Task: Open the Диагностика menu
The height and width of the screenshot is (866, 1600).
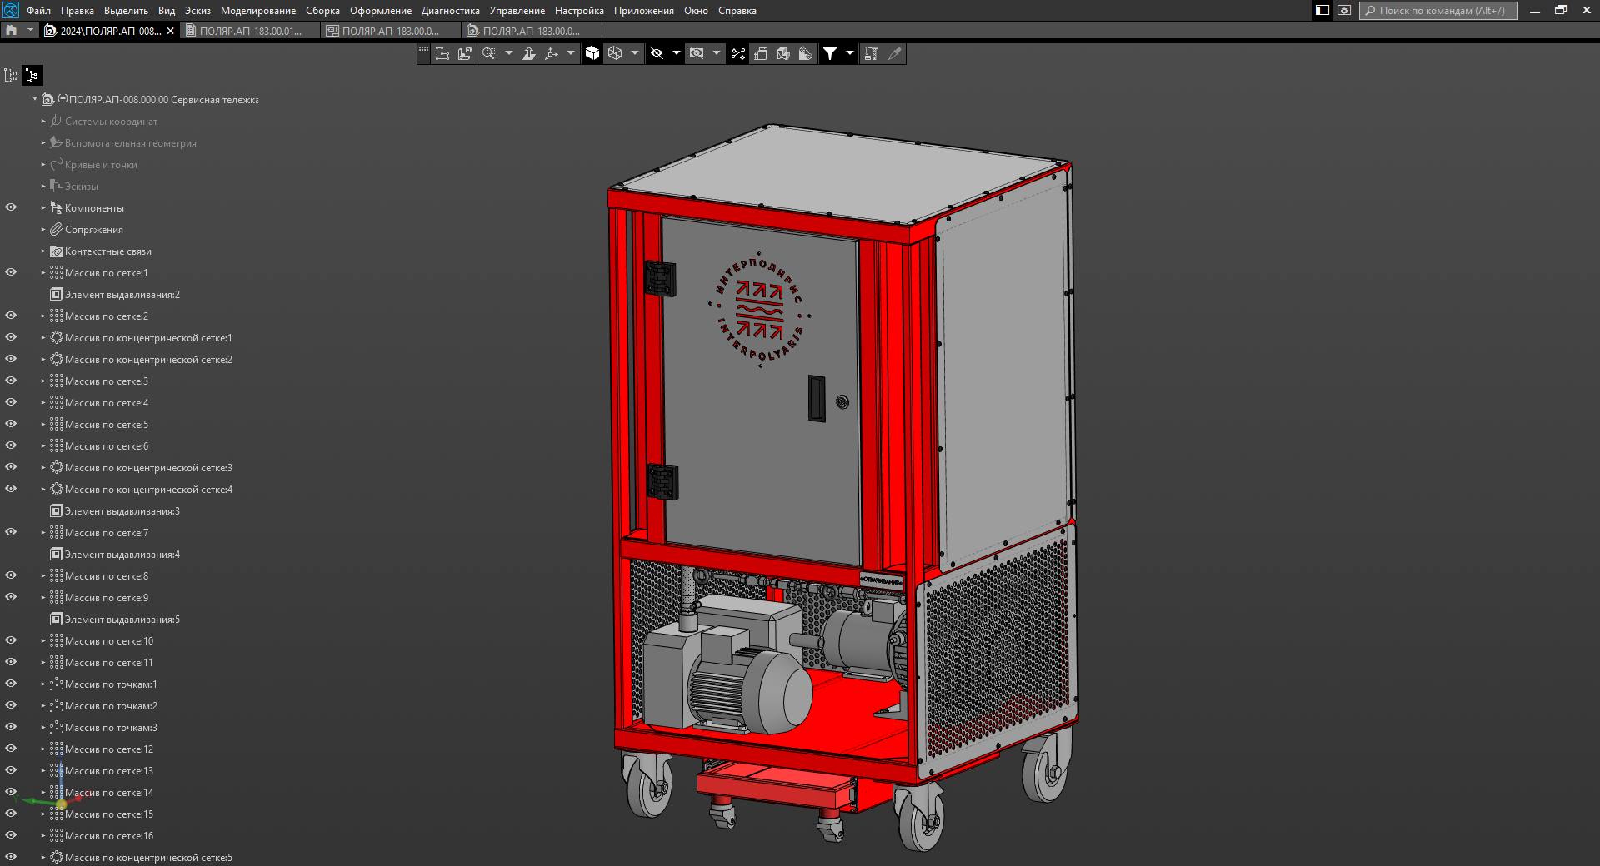Action: click(450, 11)
